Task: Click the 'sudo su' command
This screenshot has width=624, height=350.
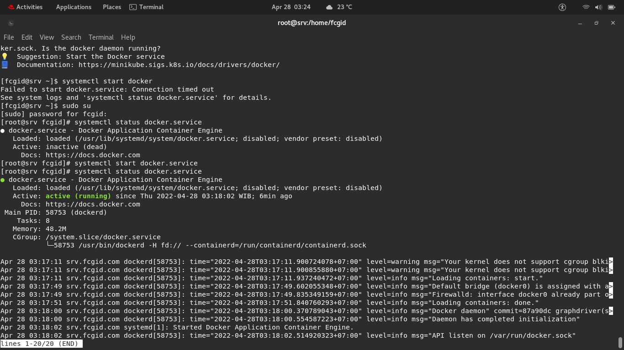Action: click(76, 106)
